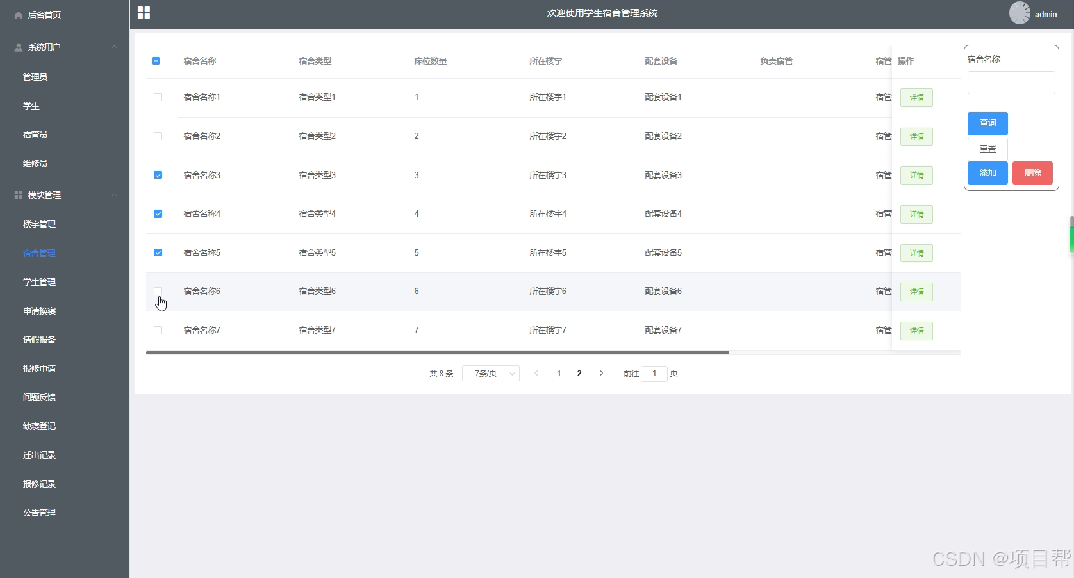Go to the next page arrow
Screen dimensions: 1074x578
click(601, 373)
